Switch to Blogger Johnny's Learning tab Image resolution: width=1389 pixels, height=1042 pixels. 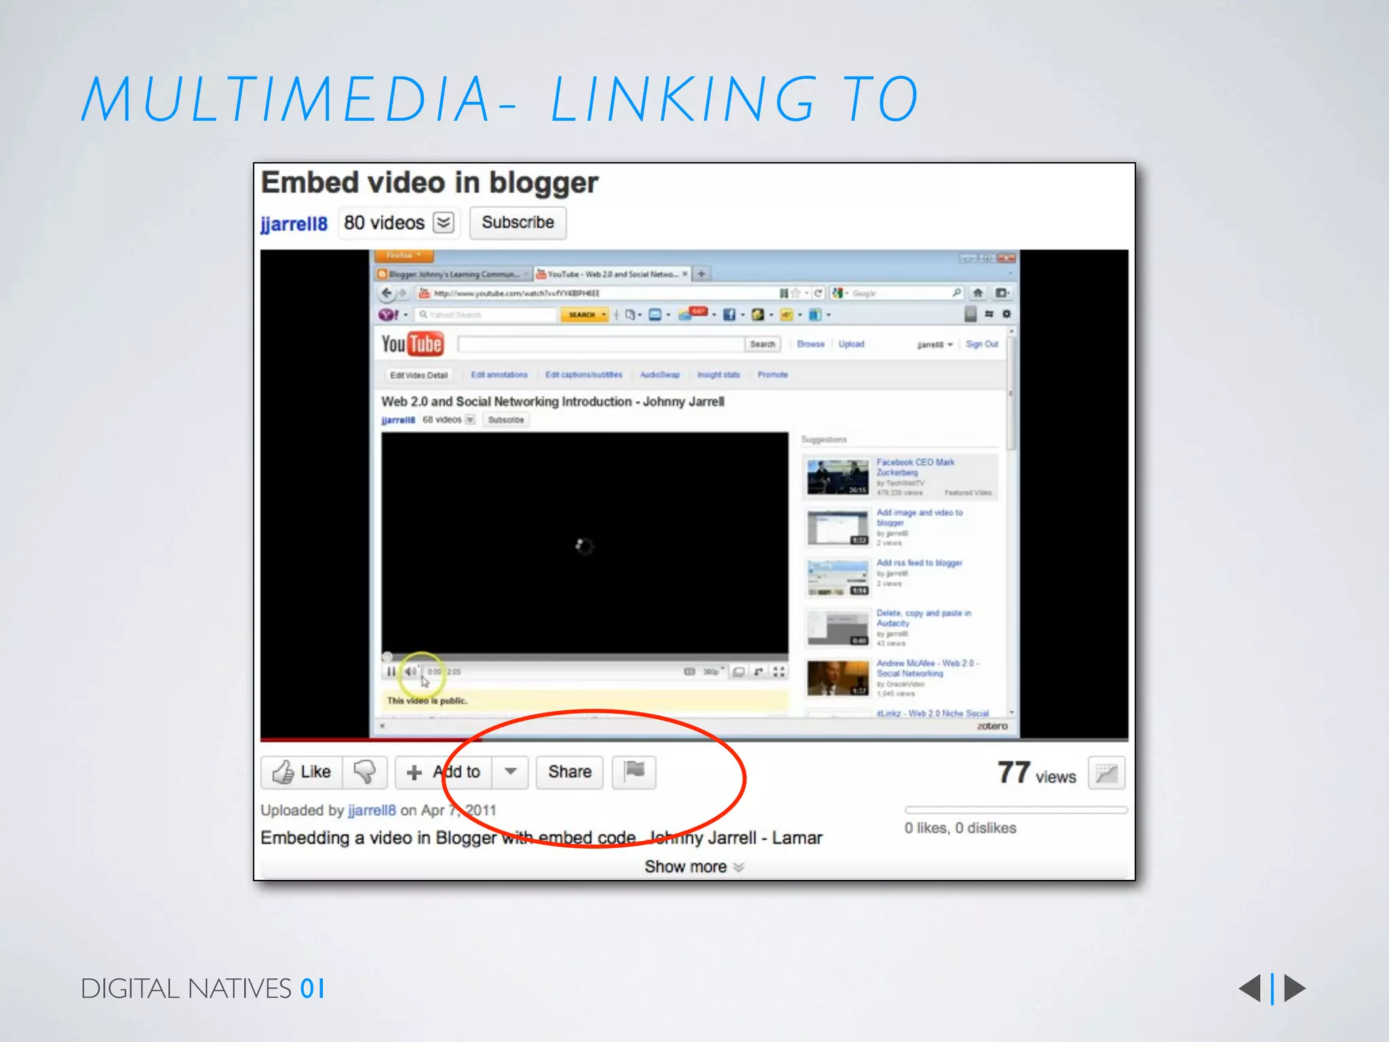tap(452, 274)
